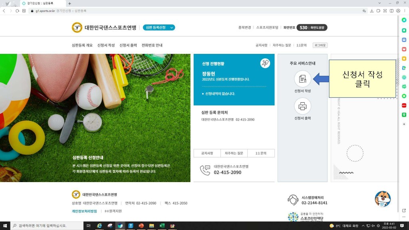Image resolution: width=409 pixels, height=230 pixels.
Task: Open PowerPoint from the Windows taskbar
Action: point(141,226)
